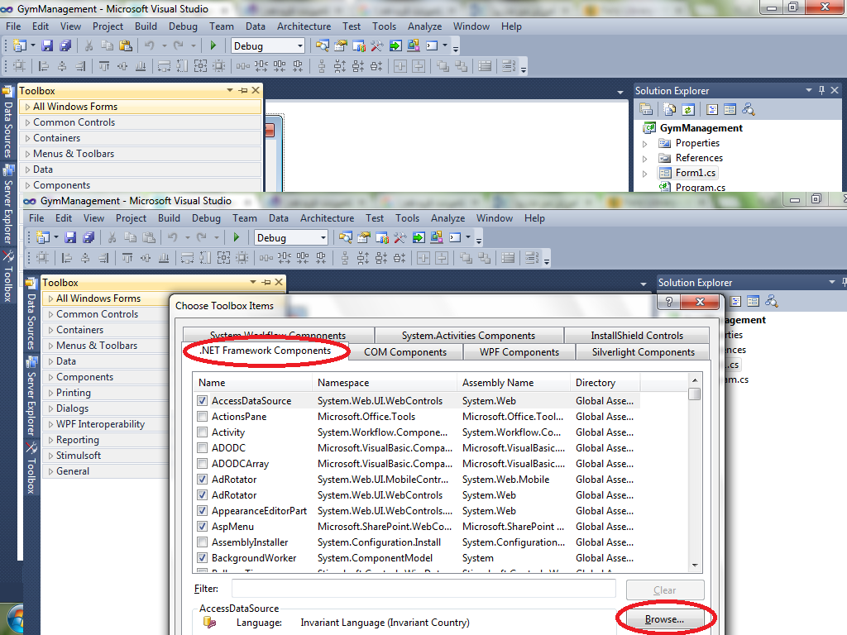Click Align Bottoms icon in lower layout toolbar
Image resolution: width=847 pixels, height=635 pixels.
point(164,258)
